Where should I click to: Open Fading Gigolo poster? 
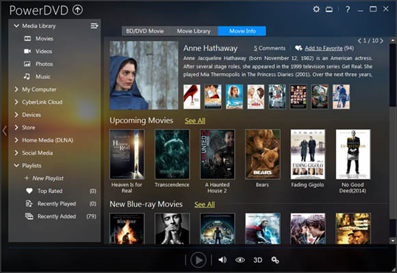click(307, 154)
